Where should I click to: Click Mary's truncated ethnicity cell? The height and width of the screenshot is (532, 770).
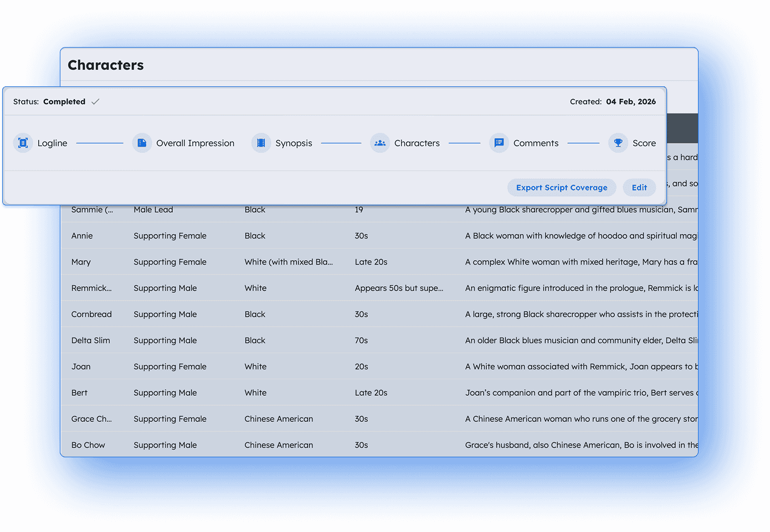(x=289, y=262)
